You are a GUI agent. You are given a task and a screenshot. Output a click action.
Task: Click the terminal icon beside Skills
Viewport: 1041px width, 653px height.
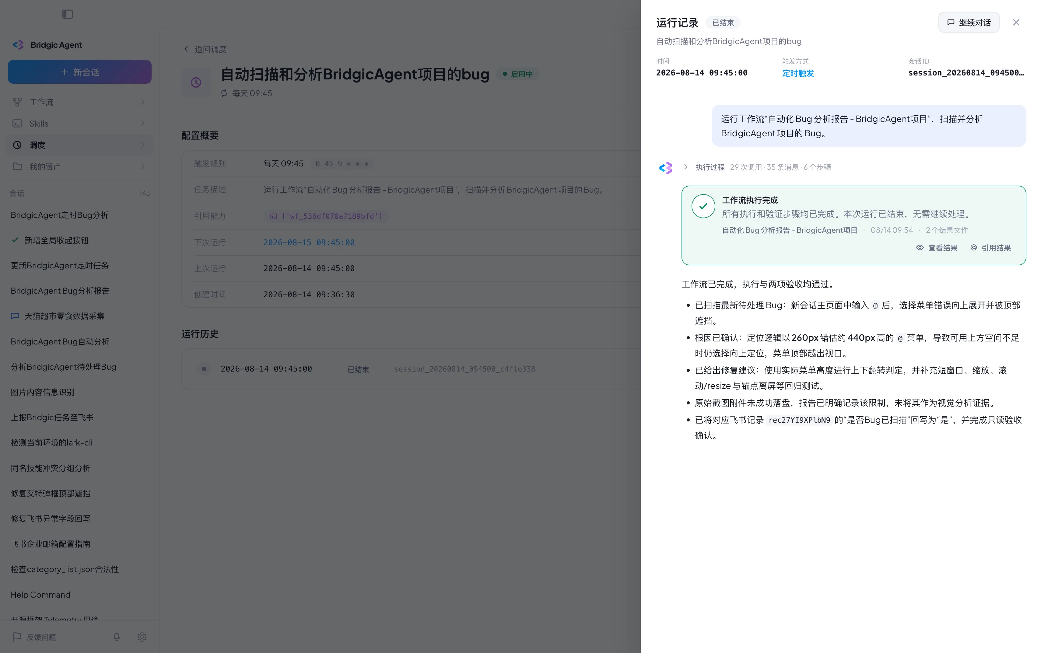[x=17, y=124]
